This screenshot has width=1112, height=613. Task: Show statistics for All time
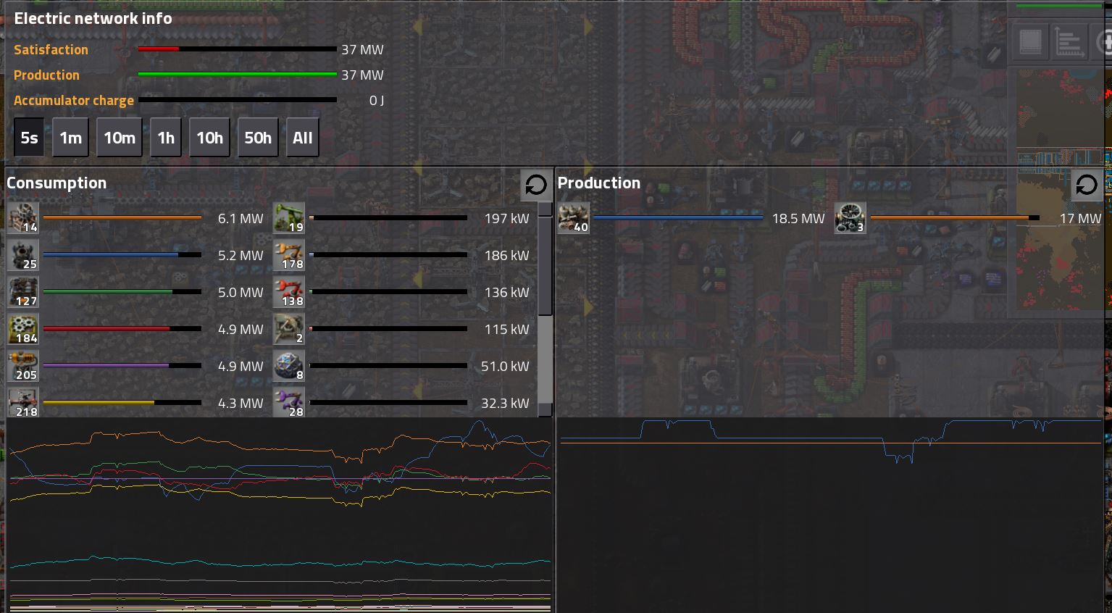[x=303, y=138]
